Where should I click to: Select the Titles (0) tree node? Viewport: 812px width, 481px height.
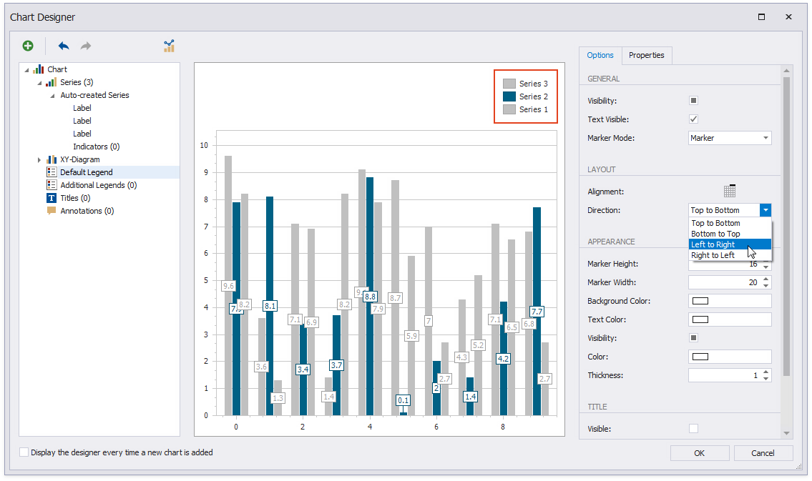(74, 198)
